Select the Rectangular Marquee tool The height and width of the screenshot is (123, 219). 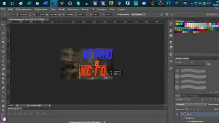[3, 29]
